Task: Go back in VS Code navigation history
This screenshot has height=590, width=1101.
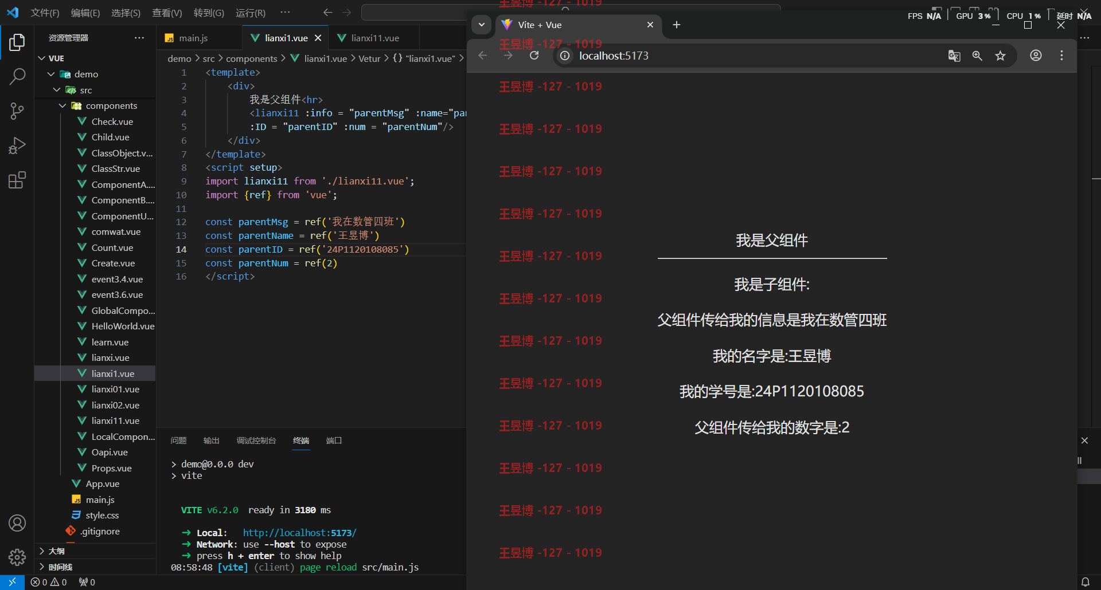Action: click(x=327, y=13)
